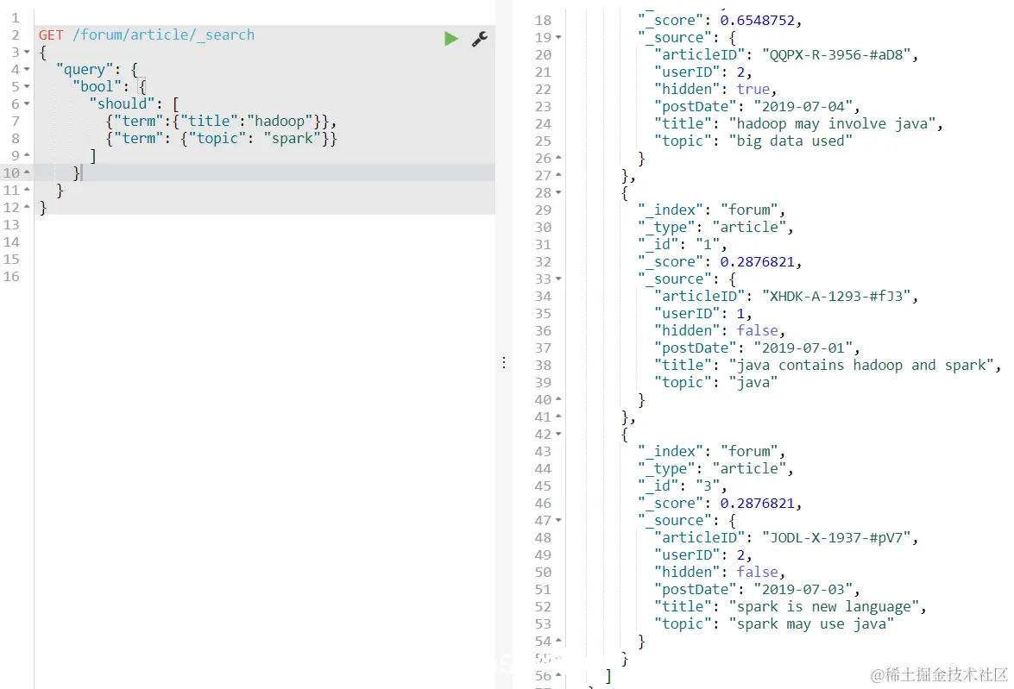Click topic "java" value at line 39

pos(753,383)
